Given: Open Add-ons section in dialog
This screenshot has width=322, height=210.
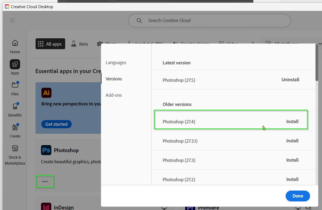Looking at the screenshot, I should (x=114, y=95).
